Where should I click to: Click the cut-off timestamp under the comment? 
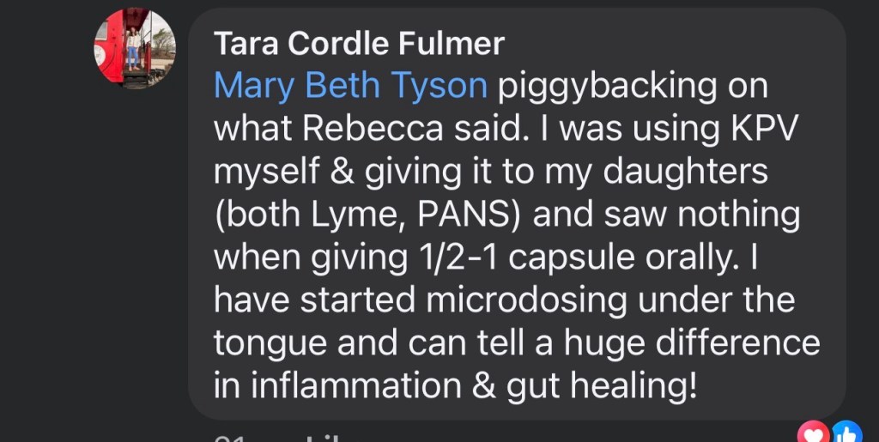tap(232, 438)
